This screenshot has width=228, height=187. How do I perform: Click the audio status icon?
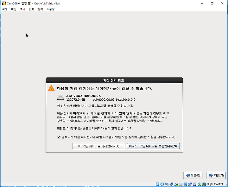(167, 184)
